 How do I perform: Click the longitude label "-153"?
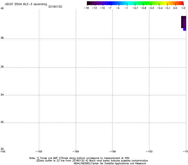(149, 152)
